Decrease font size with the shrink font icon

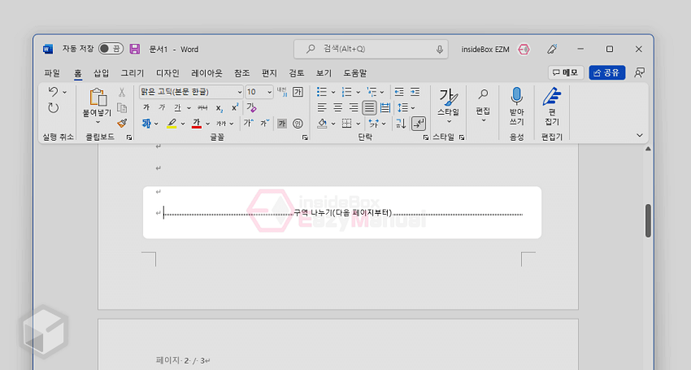[x=264, y=124]
